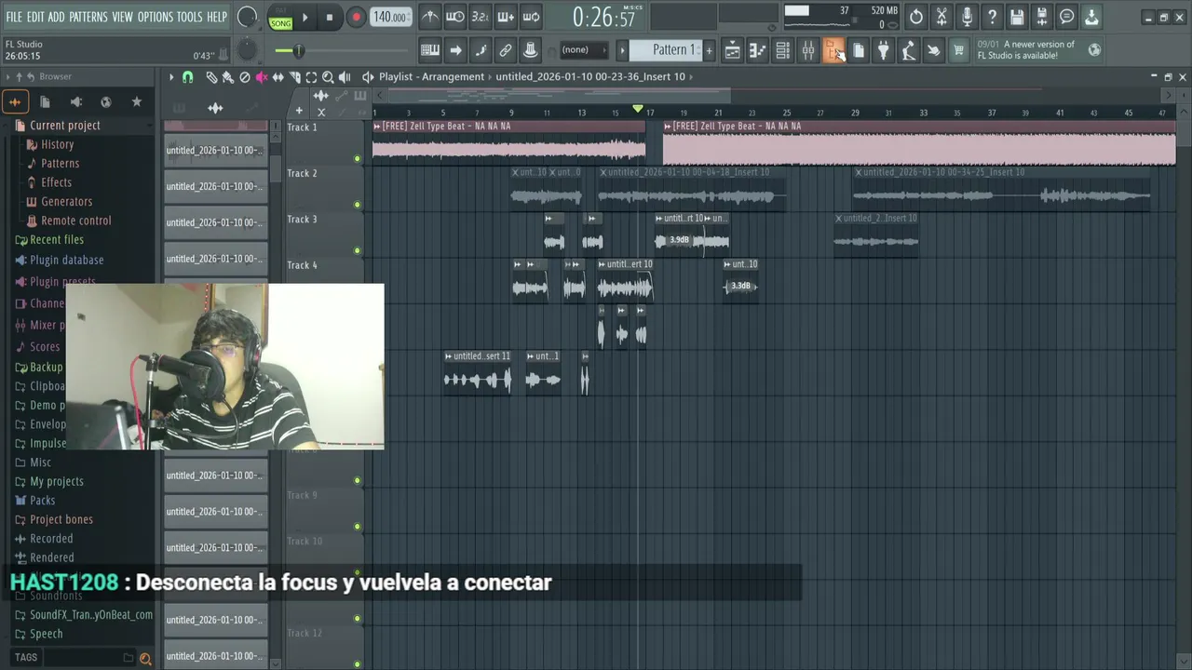Select the paint brush tool in playlist
This screenshot has height=670, width=1192.
228,77
